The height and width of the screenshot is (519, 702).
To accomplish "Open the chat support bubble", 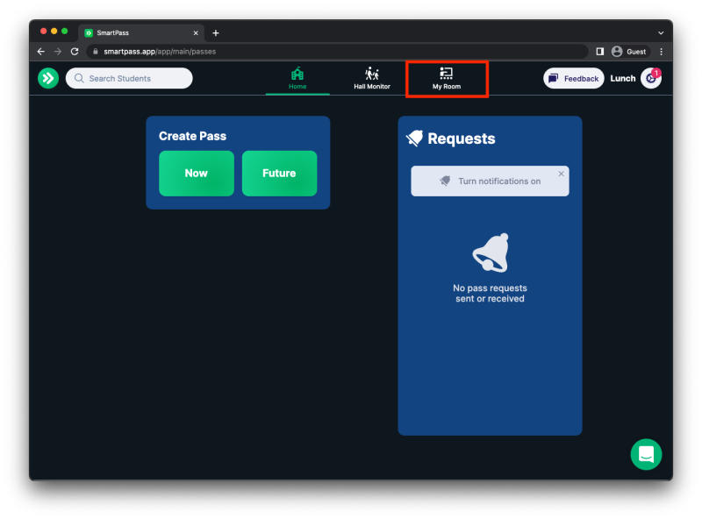I will [646, 454].
